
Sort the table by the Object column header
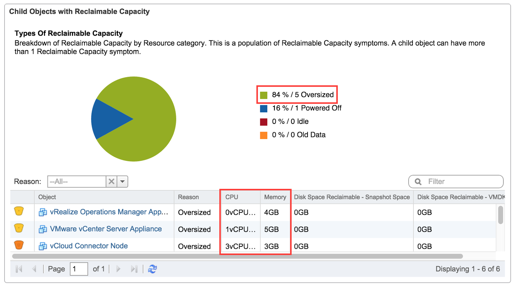click(47, 197)
